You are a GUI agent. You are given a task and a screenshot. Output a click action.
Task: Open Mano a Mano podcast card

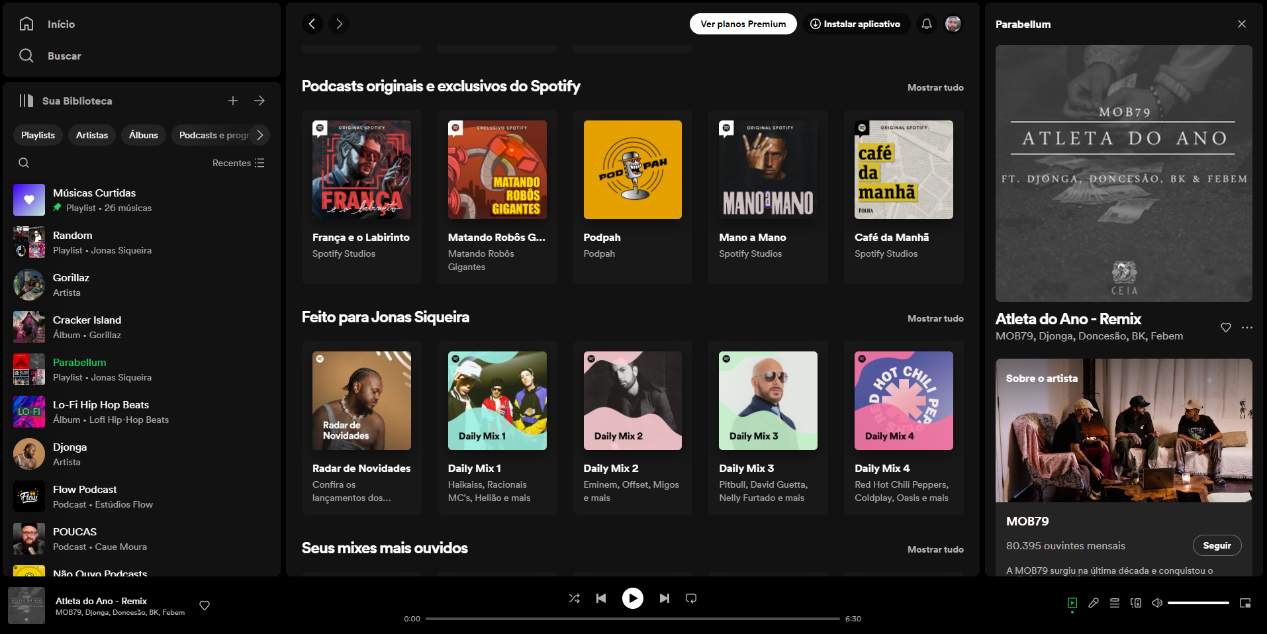point(768,197)
